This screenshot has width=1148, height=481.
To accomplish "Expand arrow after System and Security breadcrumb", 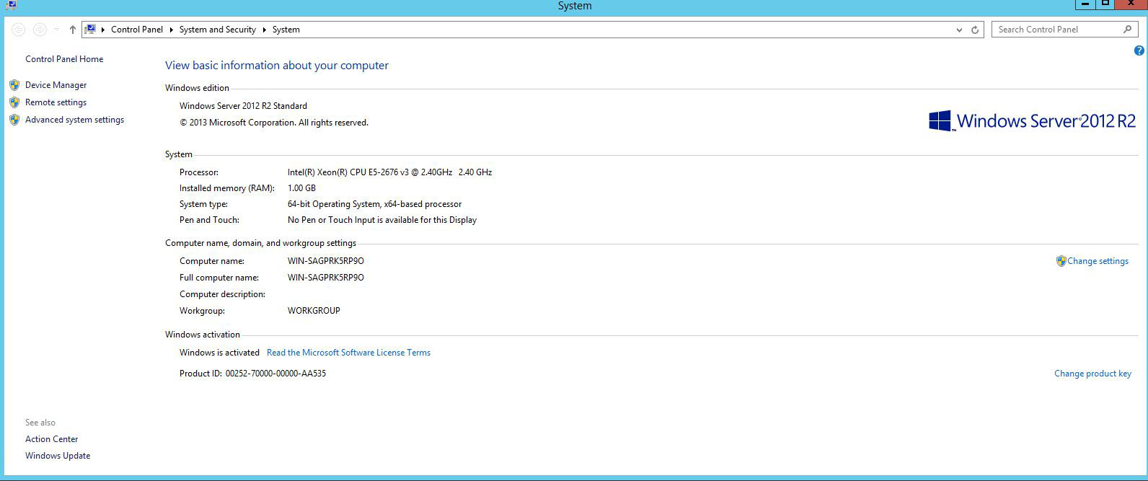I will pos(264,30).
